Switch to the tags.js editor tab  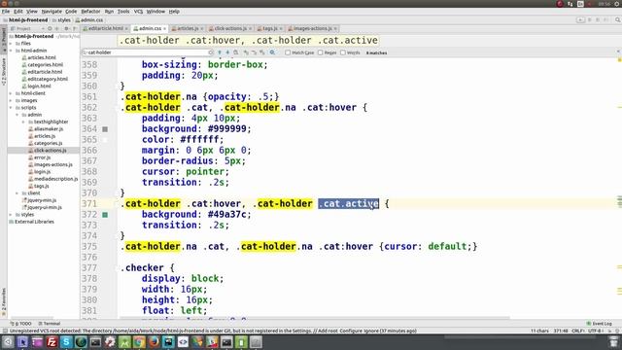click(269, 28)
